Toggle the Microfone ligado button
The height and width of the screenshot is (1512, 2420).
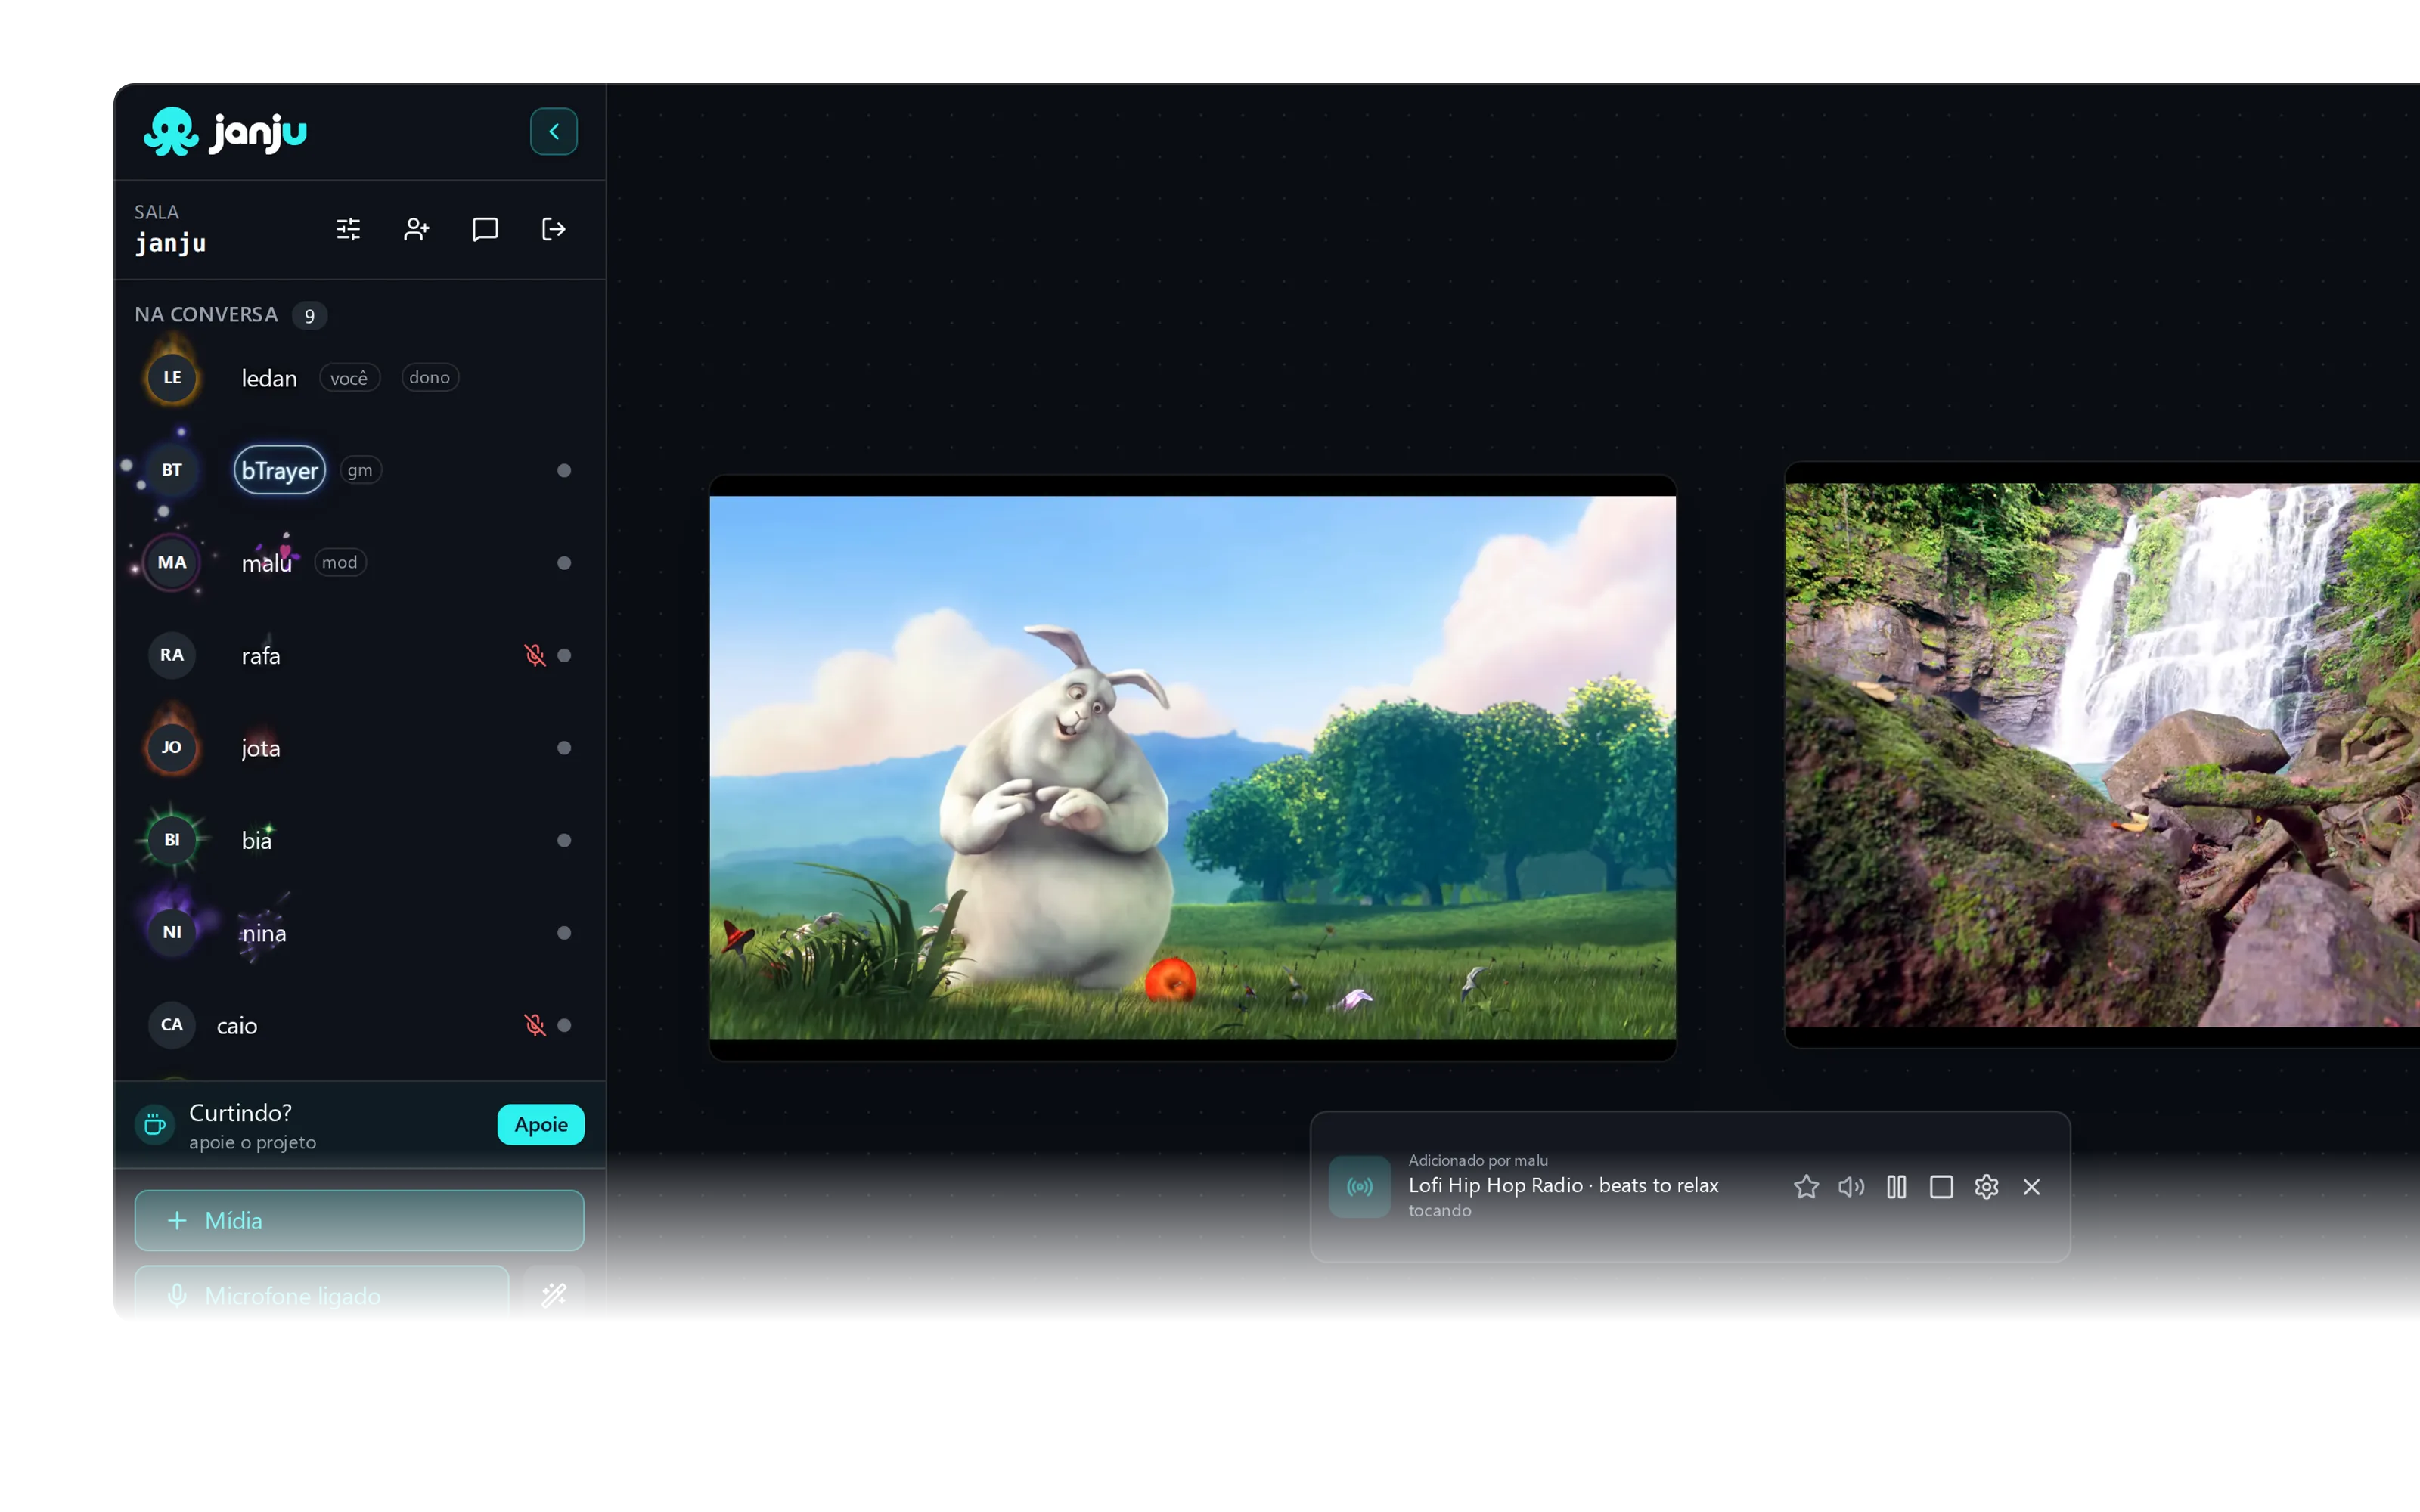pos(321,1295)
